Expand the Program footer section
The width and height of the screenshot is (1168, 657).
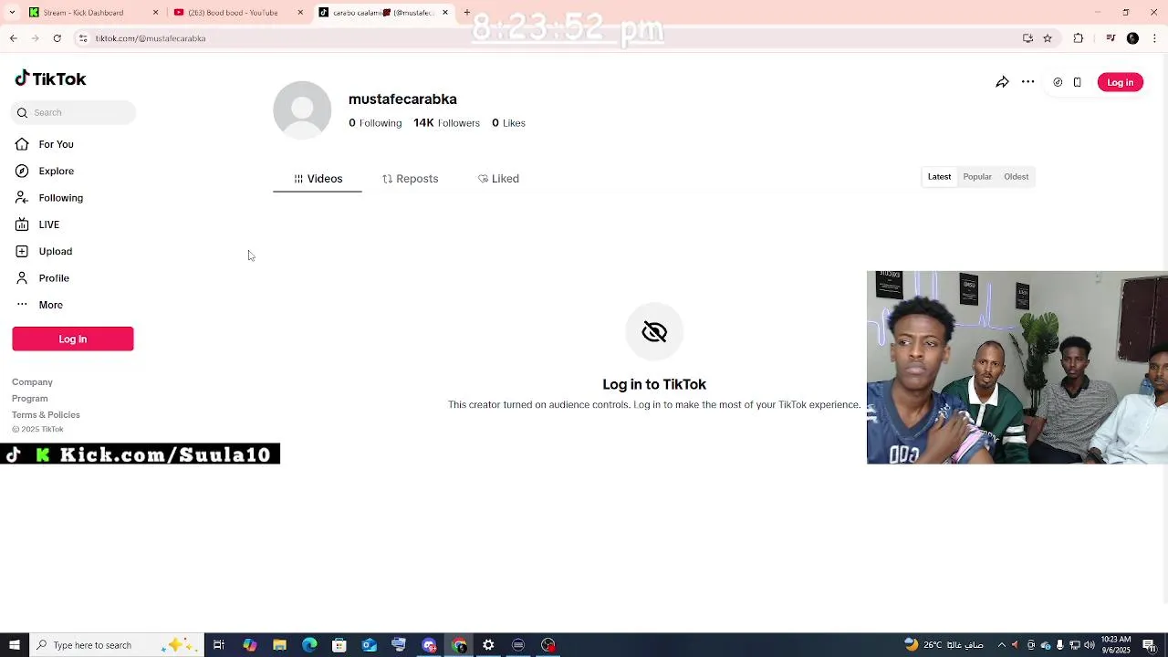(x=30, y=399)
